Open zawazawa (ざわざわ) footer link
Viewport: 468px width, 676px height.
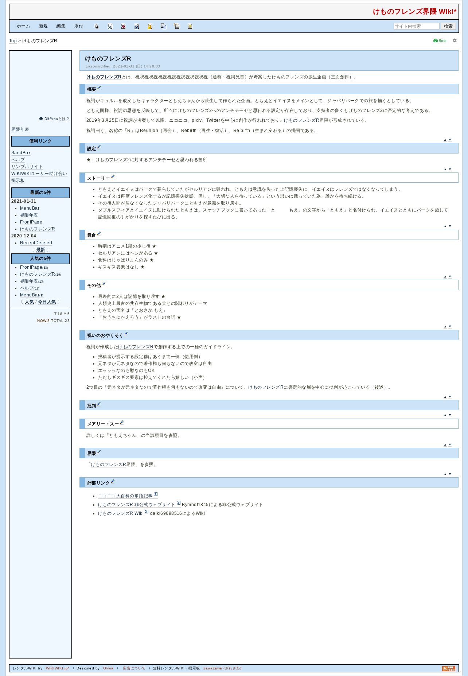click(x=222, y=669)
